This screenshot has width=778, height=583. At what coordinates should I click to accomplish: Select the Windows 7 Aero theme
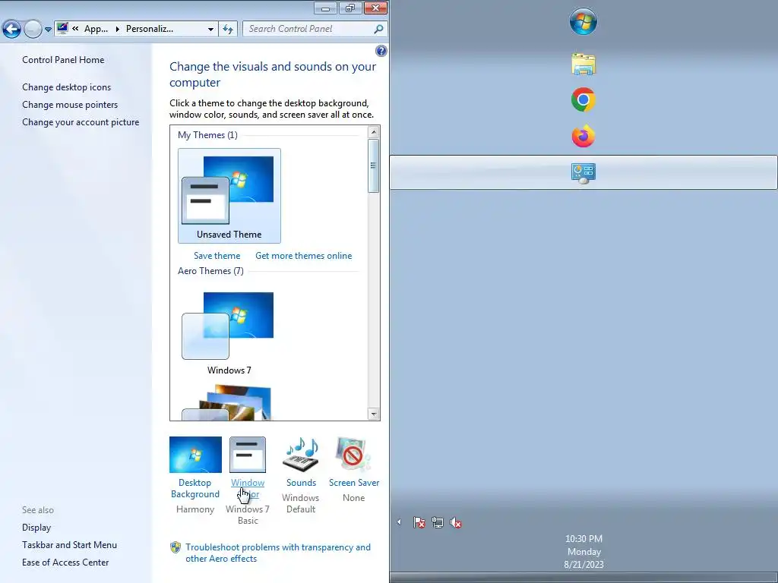(x=229, y=333)
